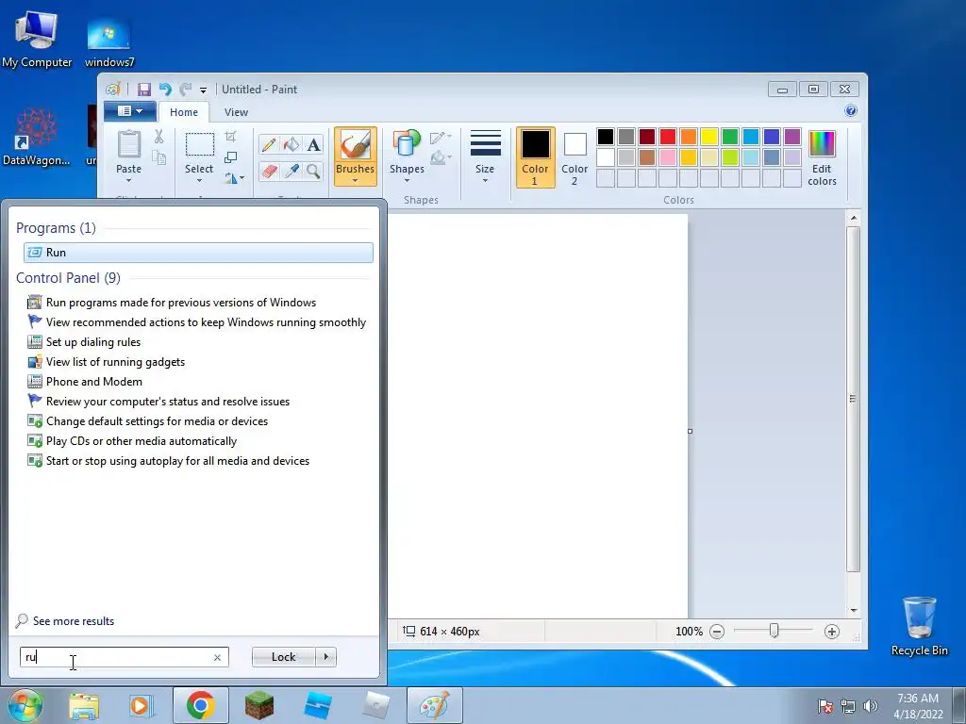Click the volume speaker tray icon
Screen dimensions: 966x724
[870, 706]
